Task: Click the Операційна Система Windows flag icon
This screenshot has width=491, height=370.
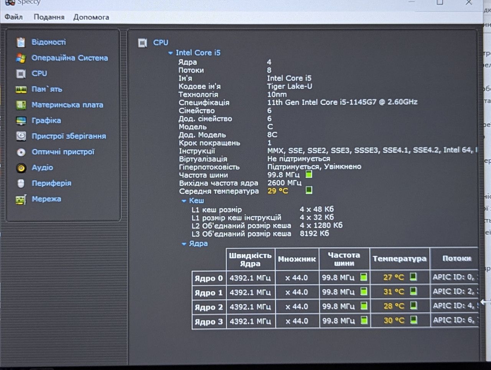Action: click(21, 58)
